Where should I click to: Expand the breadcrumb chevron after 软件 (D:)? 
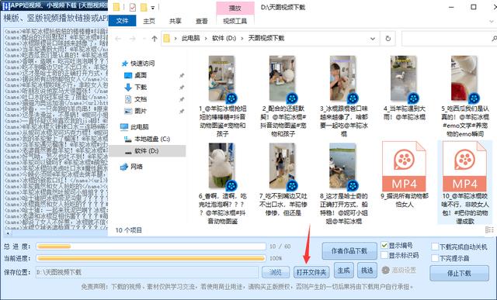tap(242, 39)
